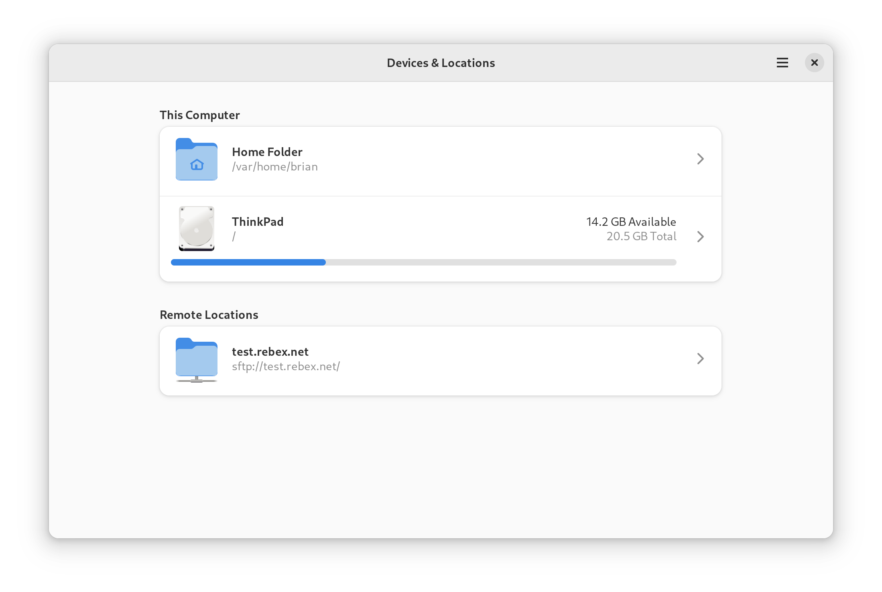
Task: Click the disk platter icon for ThinkPad
Action: (196, 228)
